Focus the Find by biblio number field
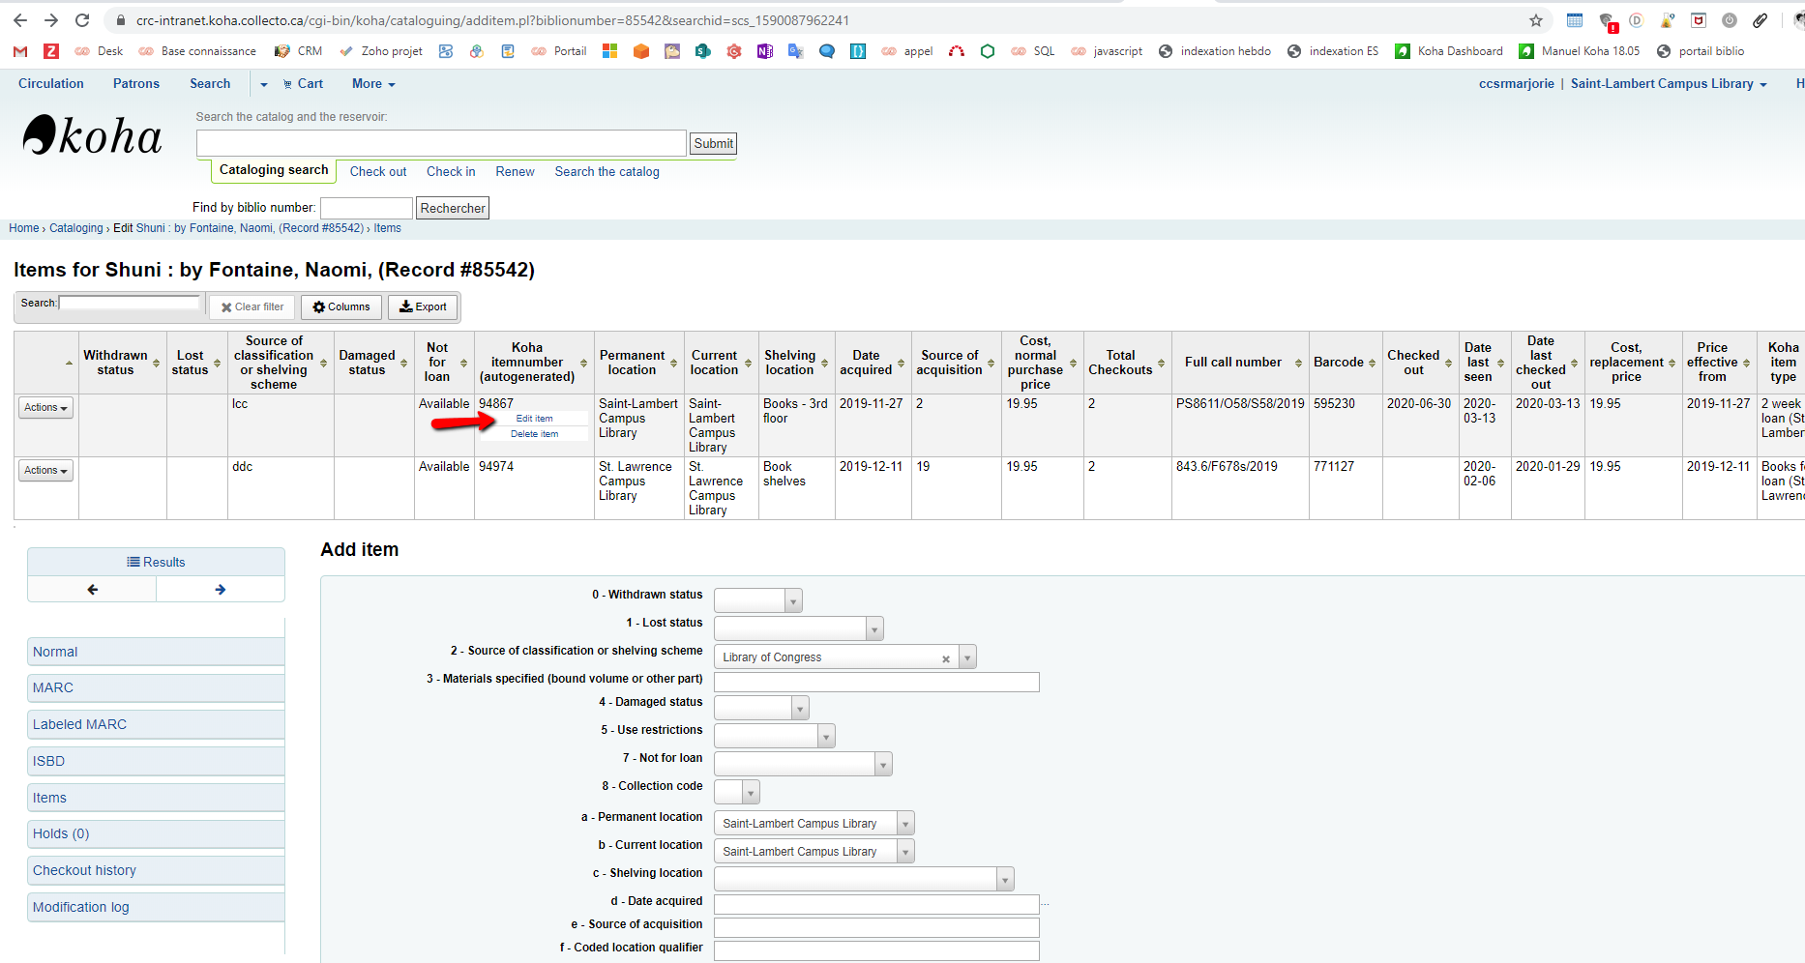The width and height of the screenshot is (1805, 963). pos(366,208)
